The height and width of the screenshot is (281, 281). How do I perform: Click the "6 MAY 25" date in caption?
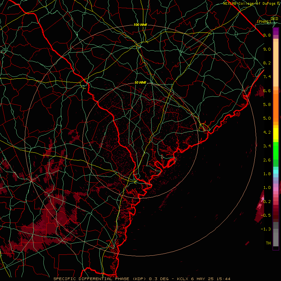pyautogui.click(x=203, y=279)
